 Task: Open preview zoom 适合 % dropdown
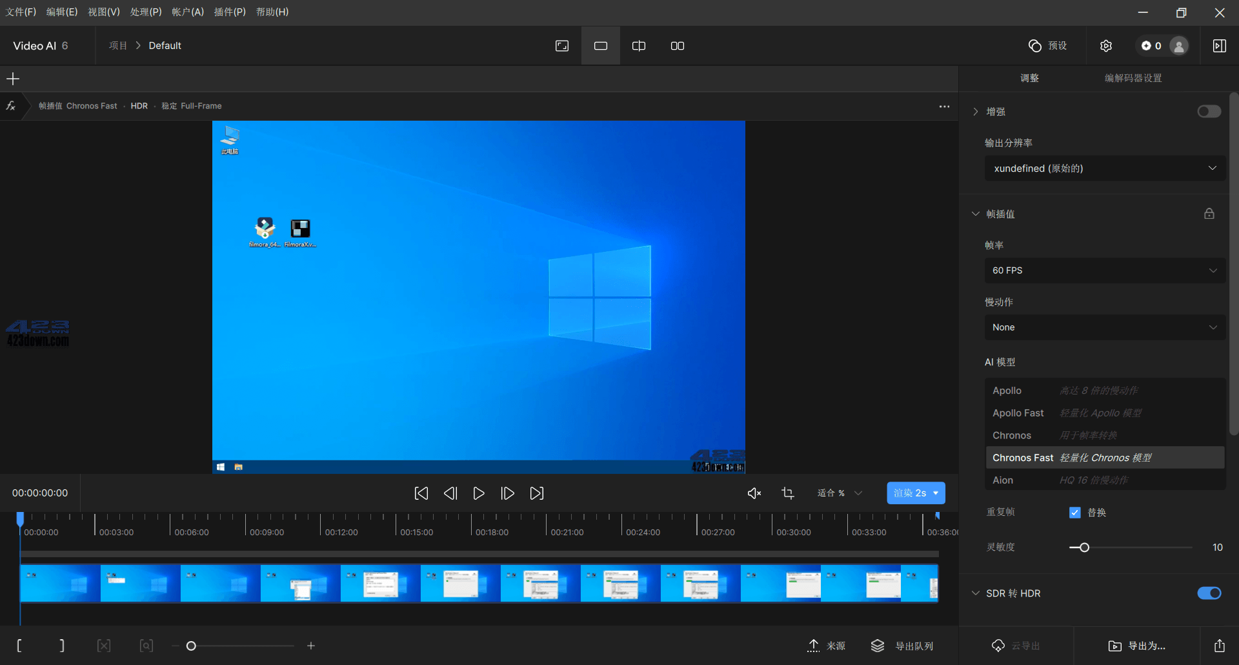[x=840, y=493]
